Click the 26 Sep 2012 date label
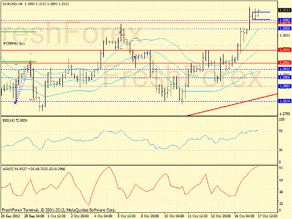This screenshot has width=292, height=219. [x=11, y=216]
